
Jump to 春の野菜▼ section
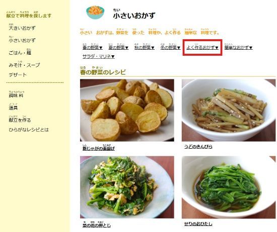coord(93,47)
